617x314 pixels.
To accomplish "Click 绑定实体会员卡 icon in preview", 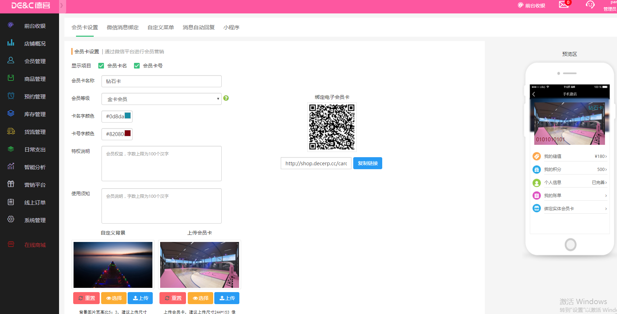I will (536, 208).
